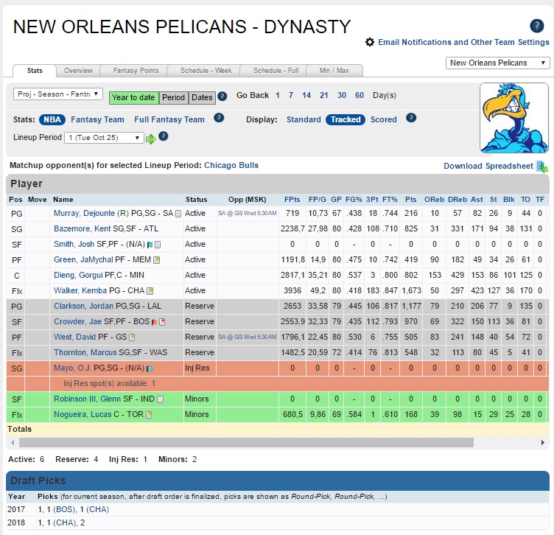
Task: Click the scrollbar right arrow
Action: tap(543, 442)
